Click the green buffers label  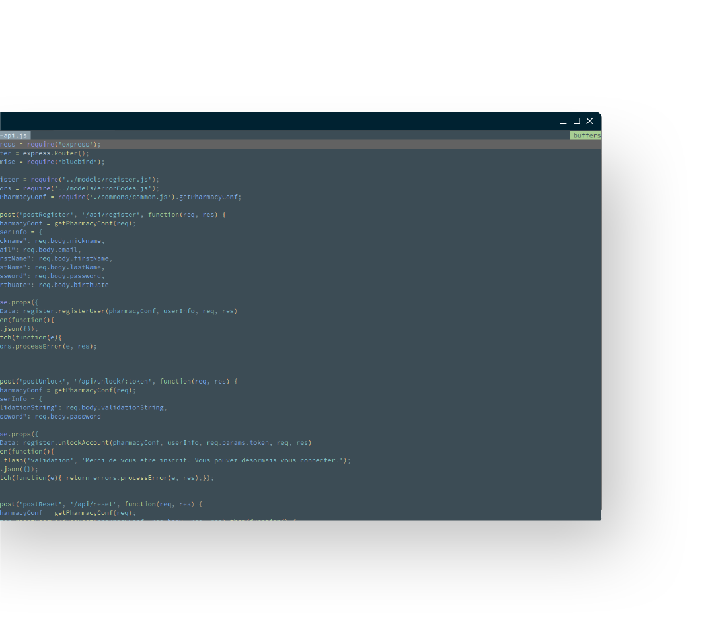click(586, 135)
